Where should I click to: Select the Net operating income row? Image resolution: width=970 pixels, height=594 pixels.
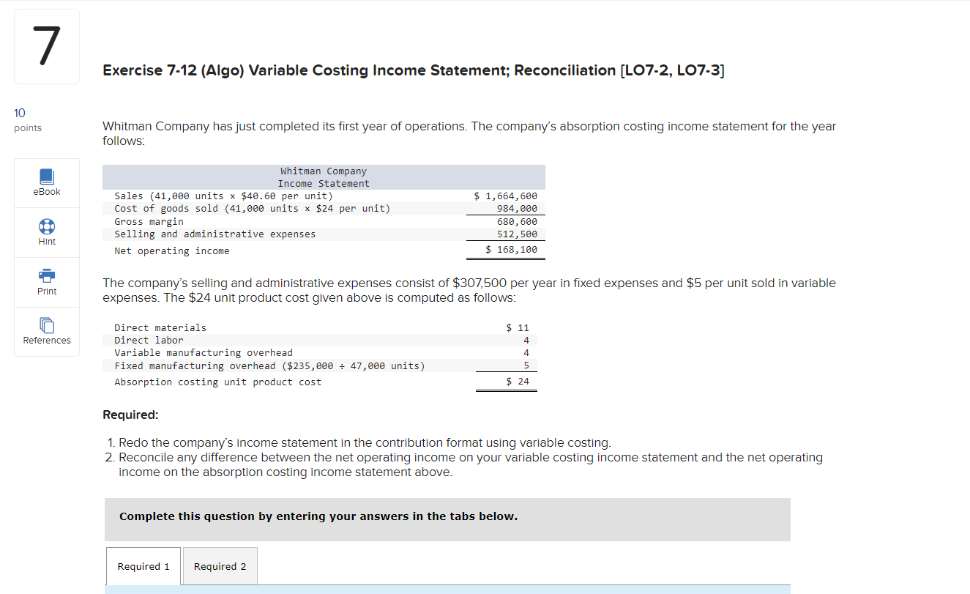322,250
